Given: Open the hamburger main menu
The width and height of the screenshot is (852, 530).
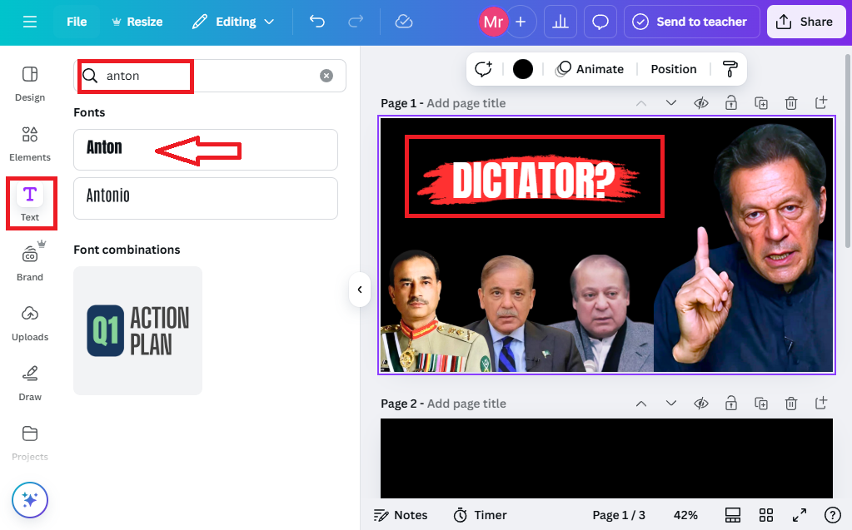Looking at the screenshot, I should click(30, 22).
